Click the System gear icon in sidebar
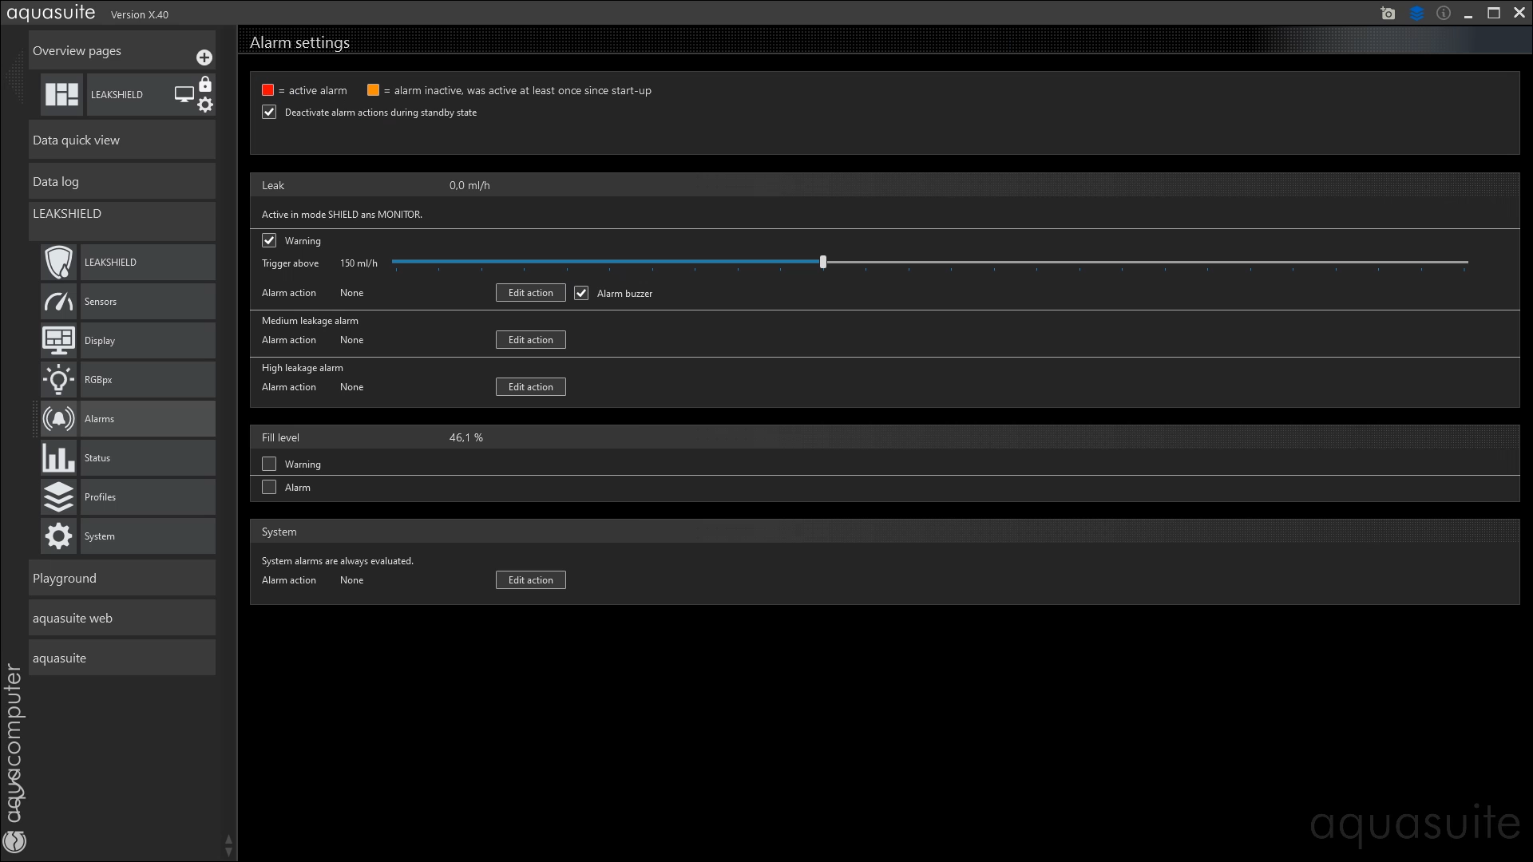 pos(59,536)
